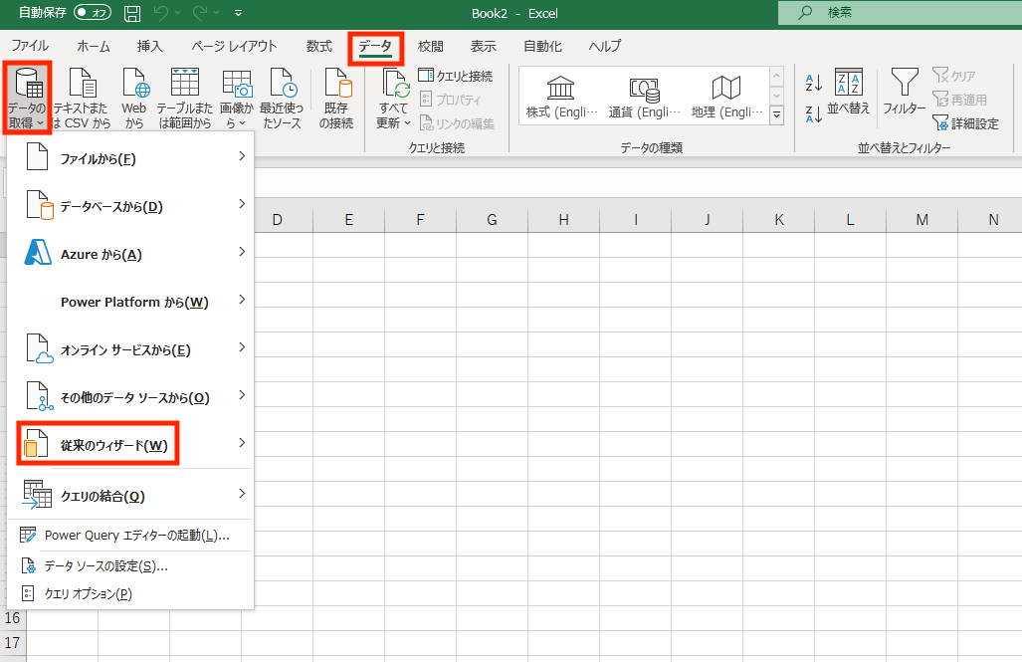Choose テーブルまたは範囲から icon
1022x662 pixels.
click(185, 83)
